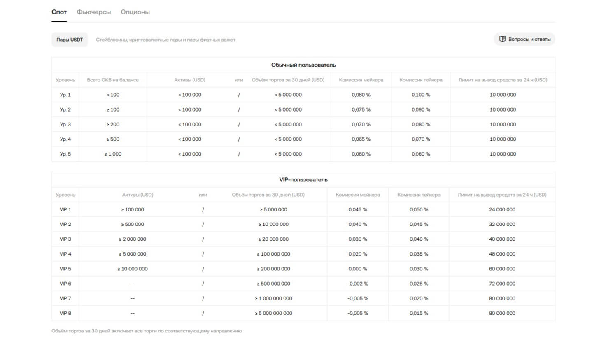
Task: Click the VIP-пользователь table heading
Action: pyautogui.click(x=303, y=180)
